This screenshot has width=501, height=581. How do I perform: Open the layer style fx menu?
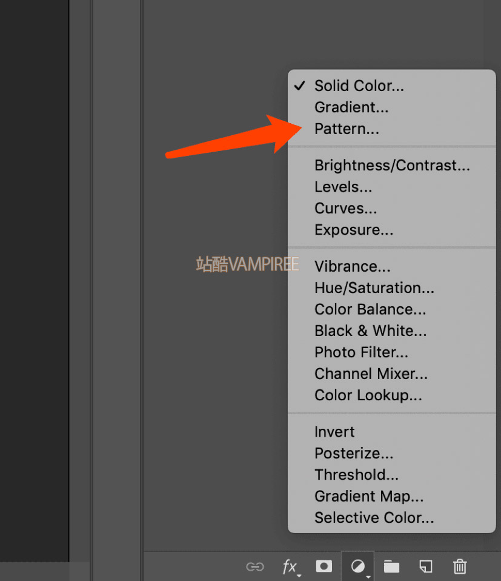[291, 567]
